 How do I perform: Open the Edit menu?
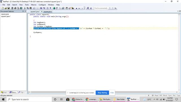click(x=8, y=5)
